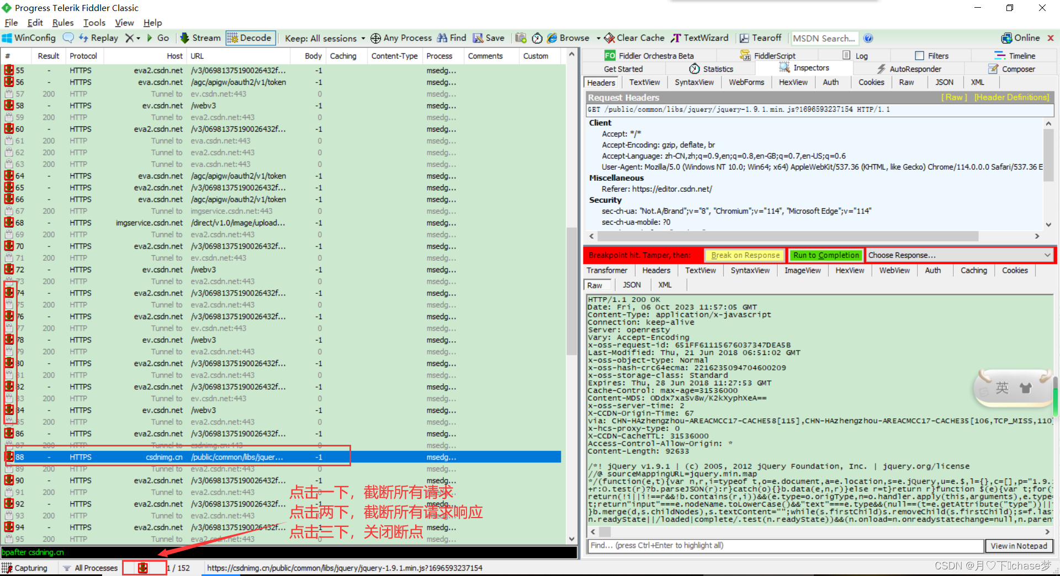The image size is (1060, 576).
Task: Click the lock icon of session 57
Action: [9, 94]
